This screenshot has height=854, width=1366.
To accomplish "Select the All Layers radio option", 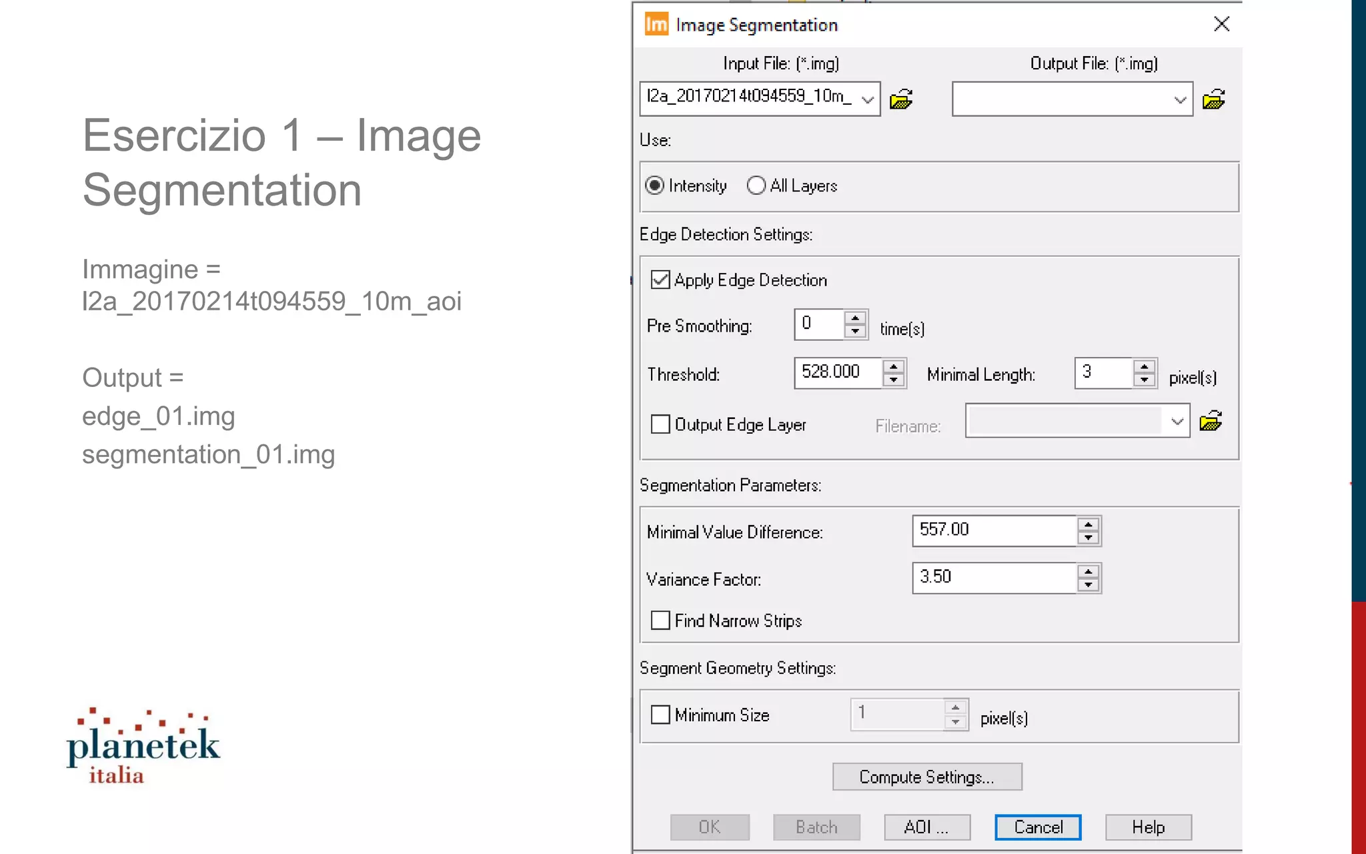I will [x=756, y=185].
